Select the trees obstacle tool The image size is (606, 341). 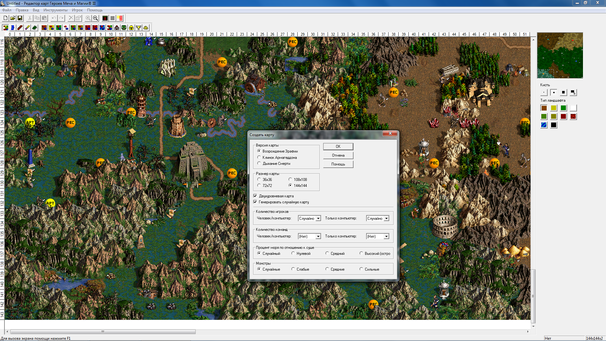(x=34, y=27)
